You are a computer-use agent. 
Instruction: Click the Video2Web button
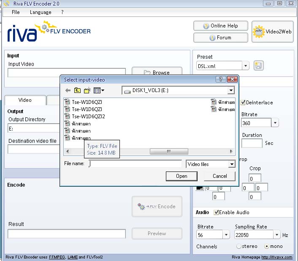[x=273, y=32]
